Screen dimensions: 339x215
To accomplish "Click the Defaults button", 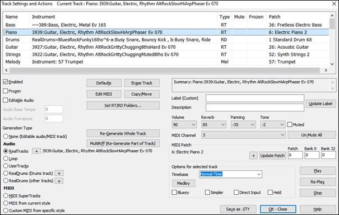I will (x=104, y=83).
